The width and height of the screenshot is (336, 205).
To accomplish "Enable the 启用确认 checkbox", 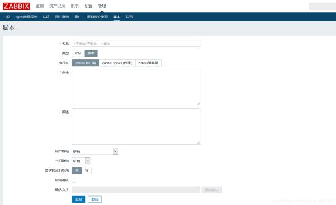I will click(x=74, y=180).
